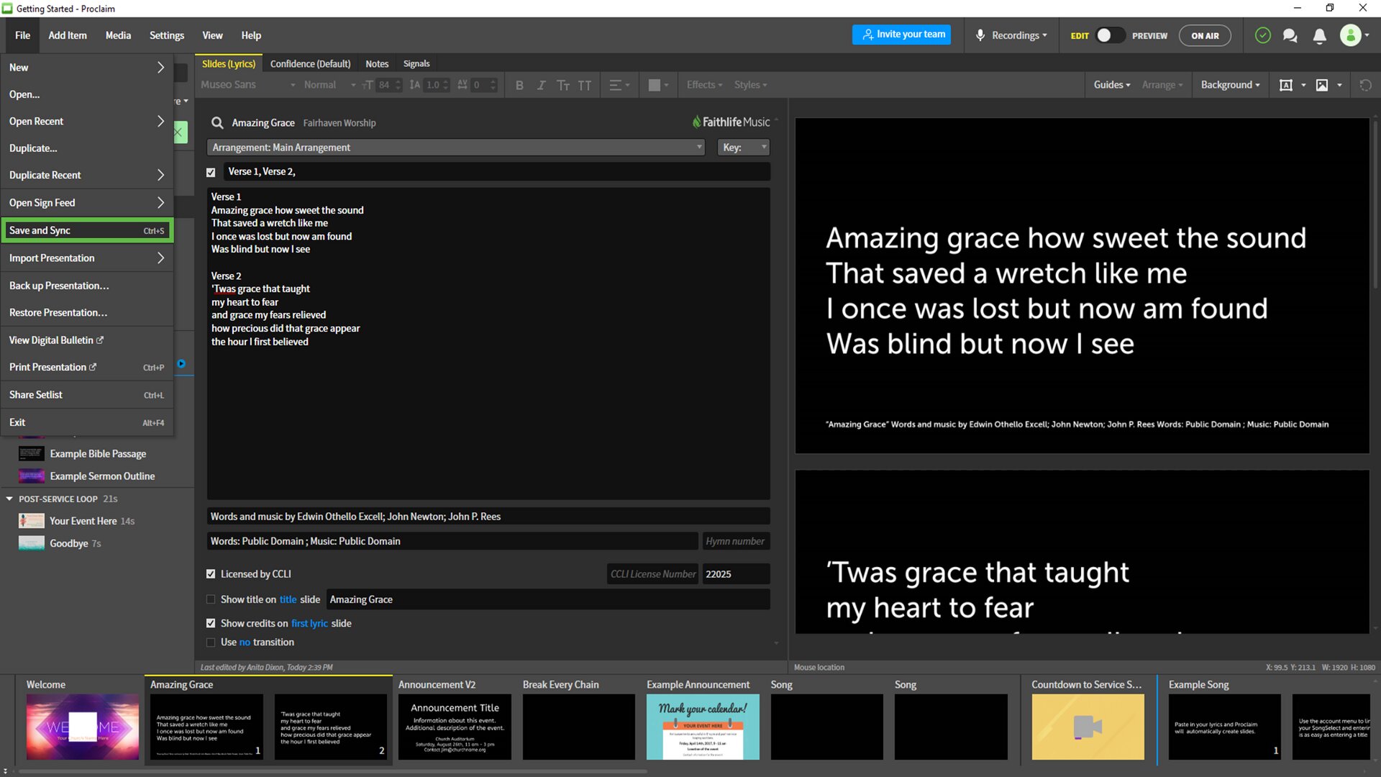Open the Recordings dropdown
Screen dimensions: 1381x777
[1019, 35]
